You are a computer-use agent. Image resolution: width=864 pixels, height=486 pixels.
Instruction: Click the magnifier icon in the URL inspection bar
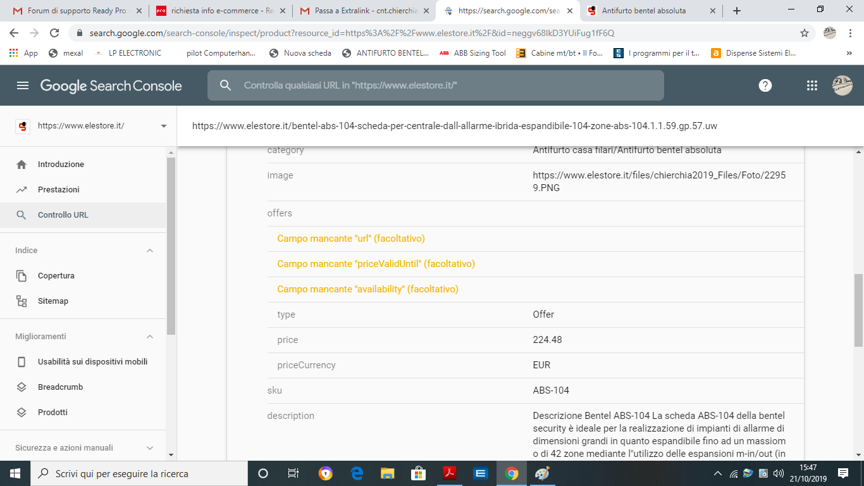click(226, 85)
